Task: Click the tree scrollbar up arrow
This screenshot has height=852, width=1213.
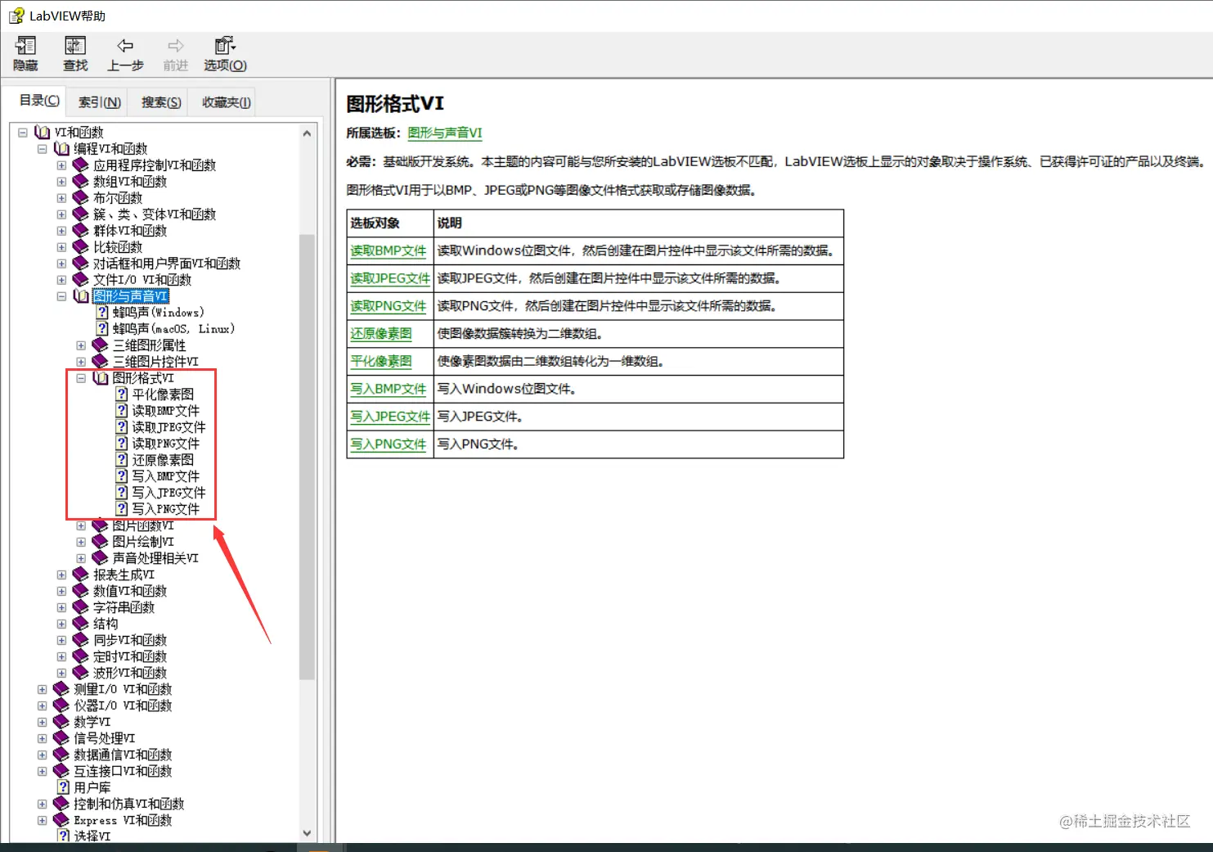Action: point(307,133)
